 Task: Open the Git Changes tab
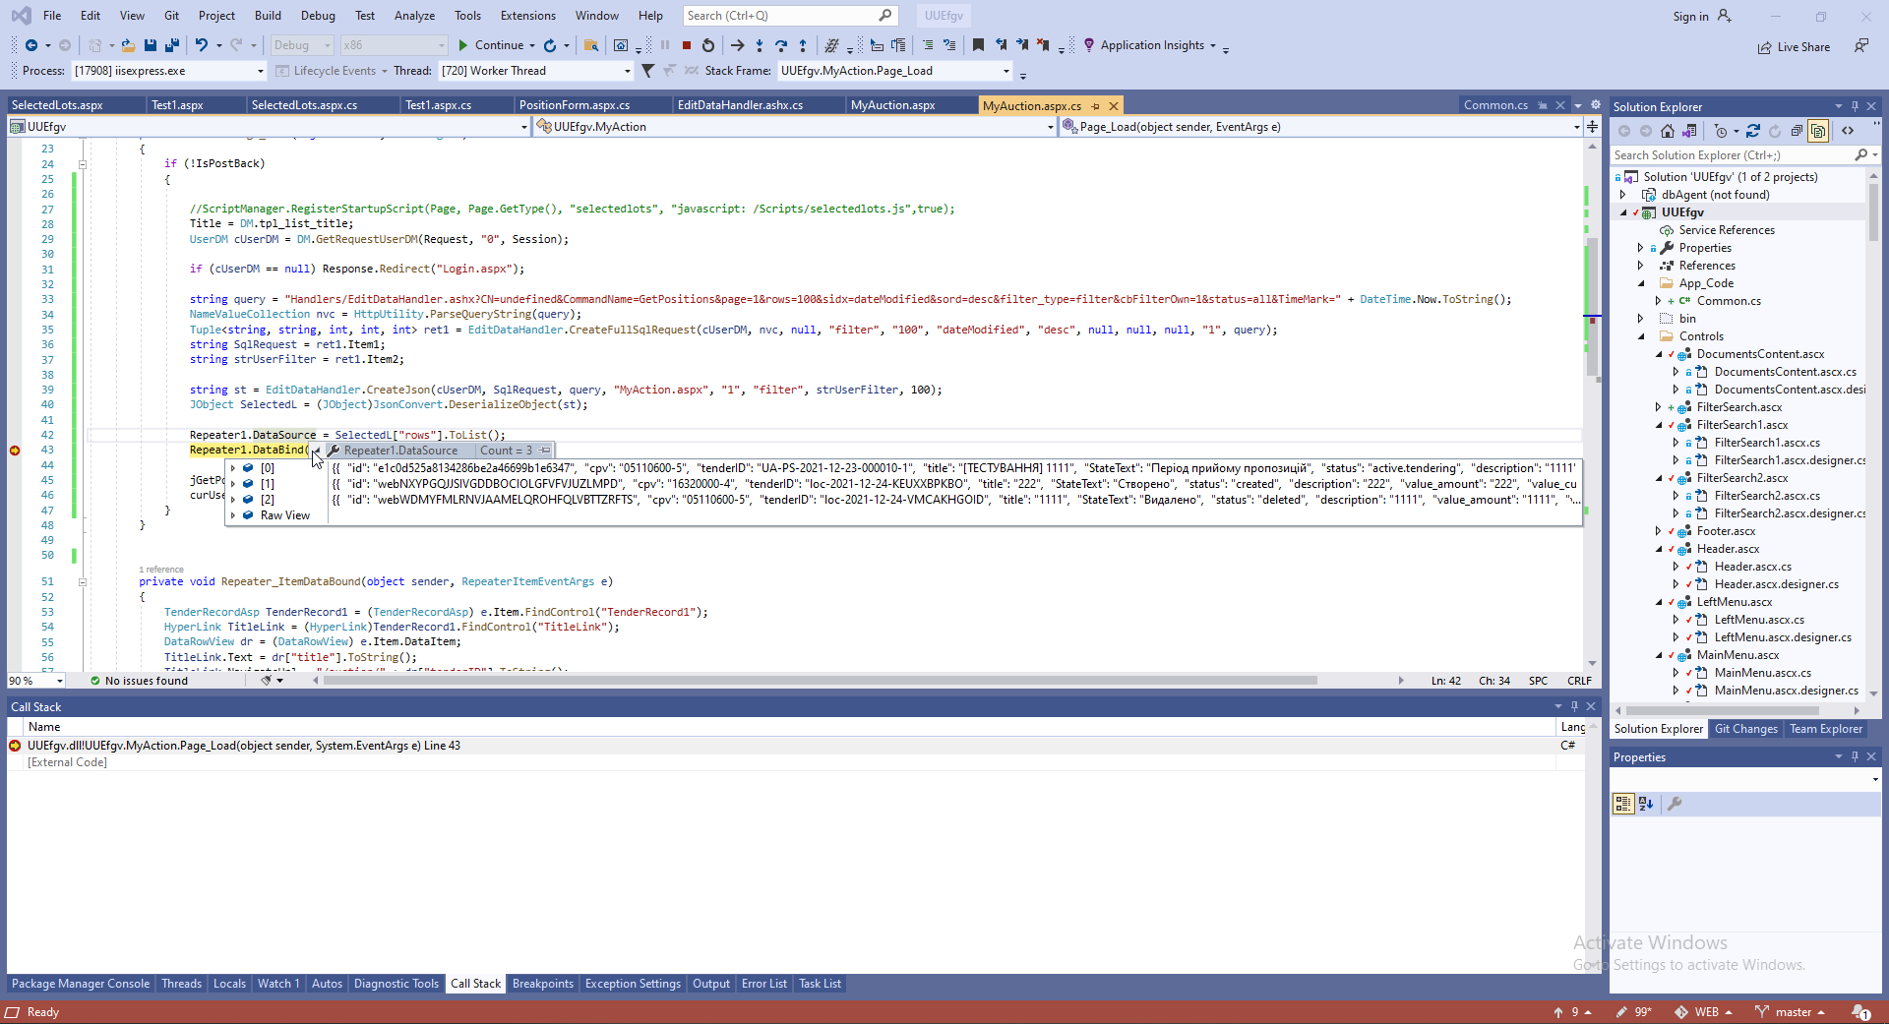(x=1745, y=729)
